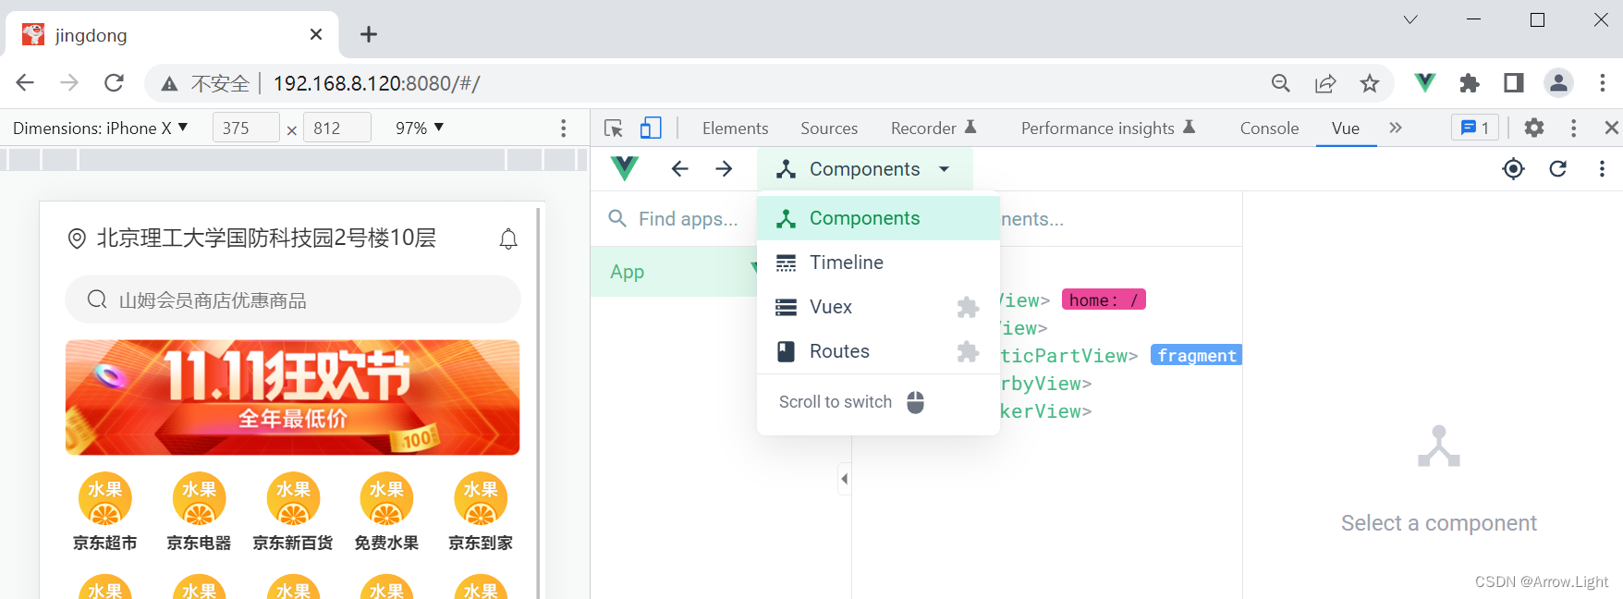Go forward in Vue devtools

(725, 168)
